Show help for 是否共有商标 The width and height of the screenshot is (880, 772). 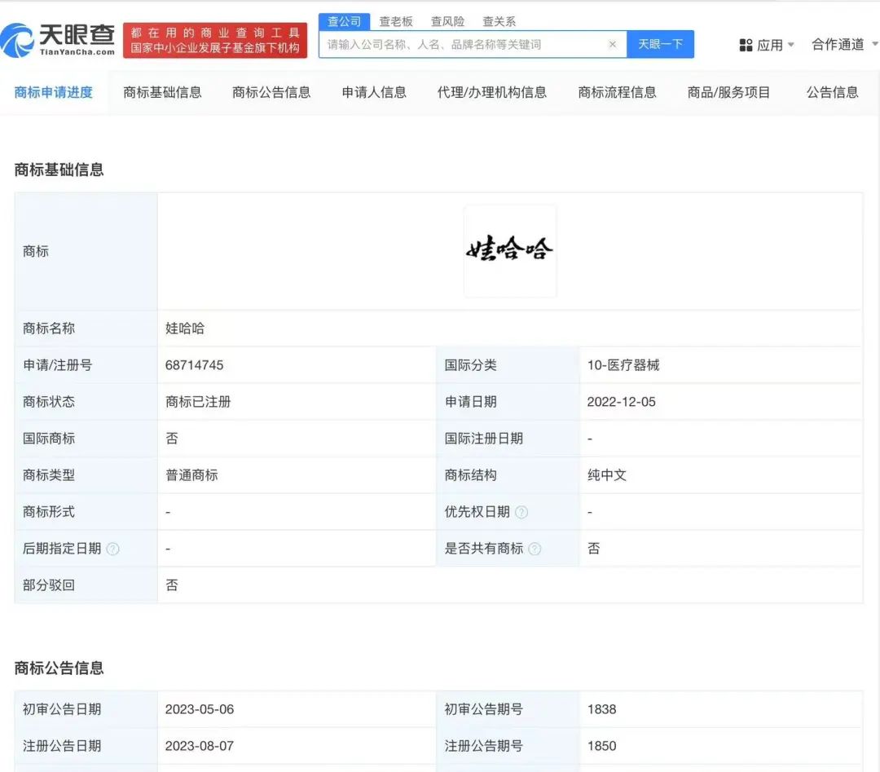tap(535, 549)
